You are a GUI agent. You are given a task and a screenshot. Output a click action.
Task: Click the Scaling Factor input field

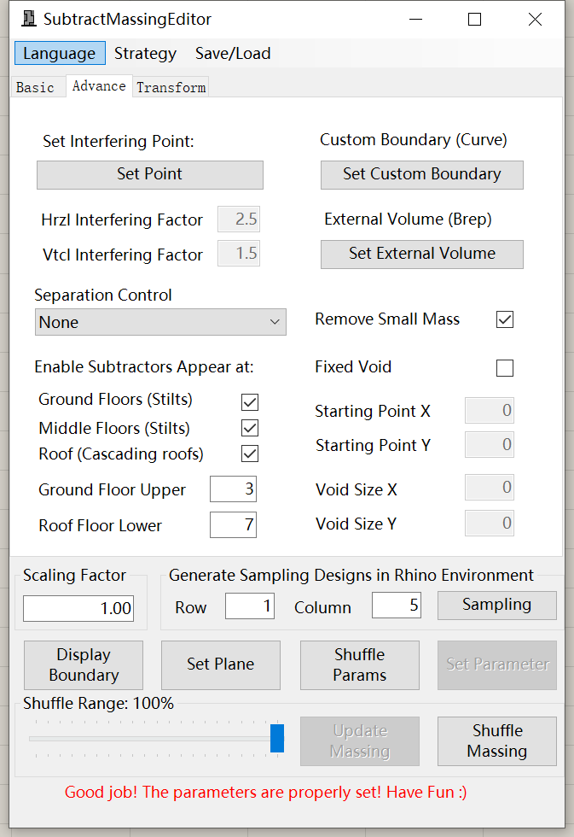78,608
